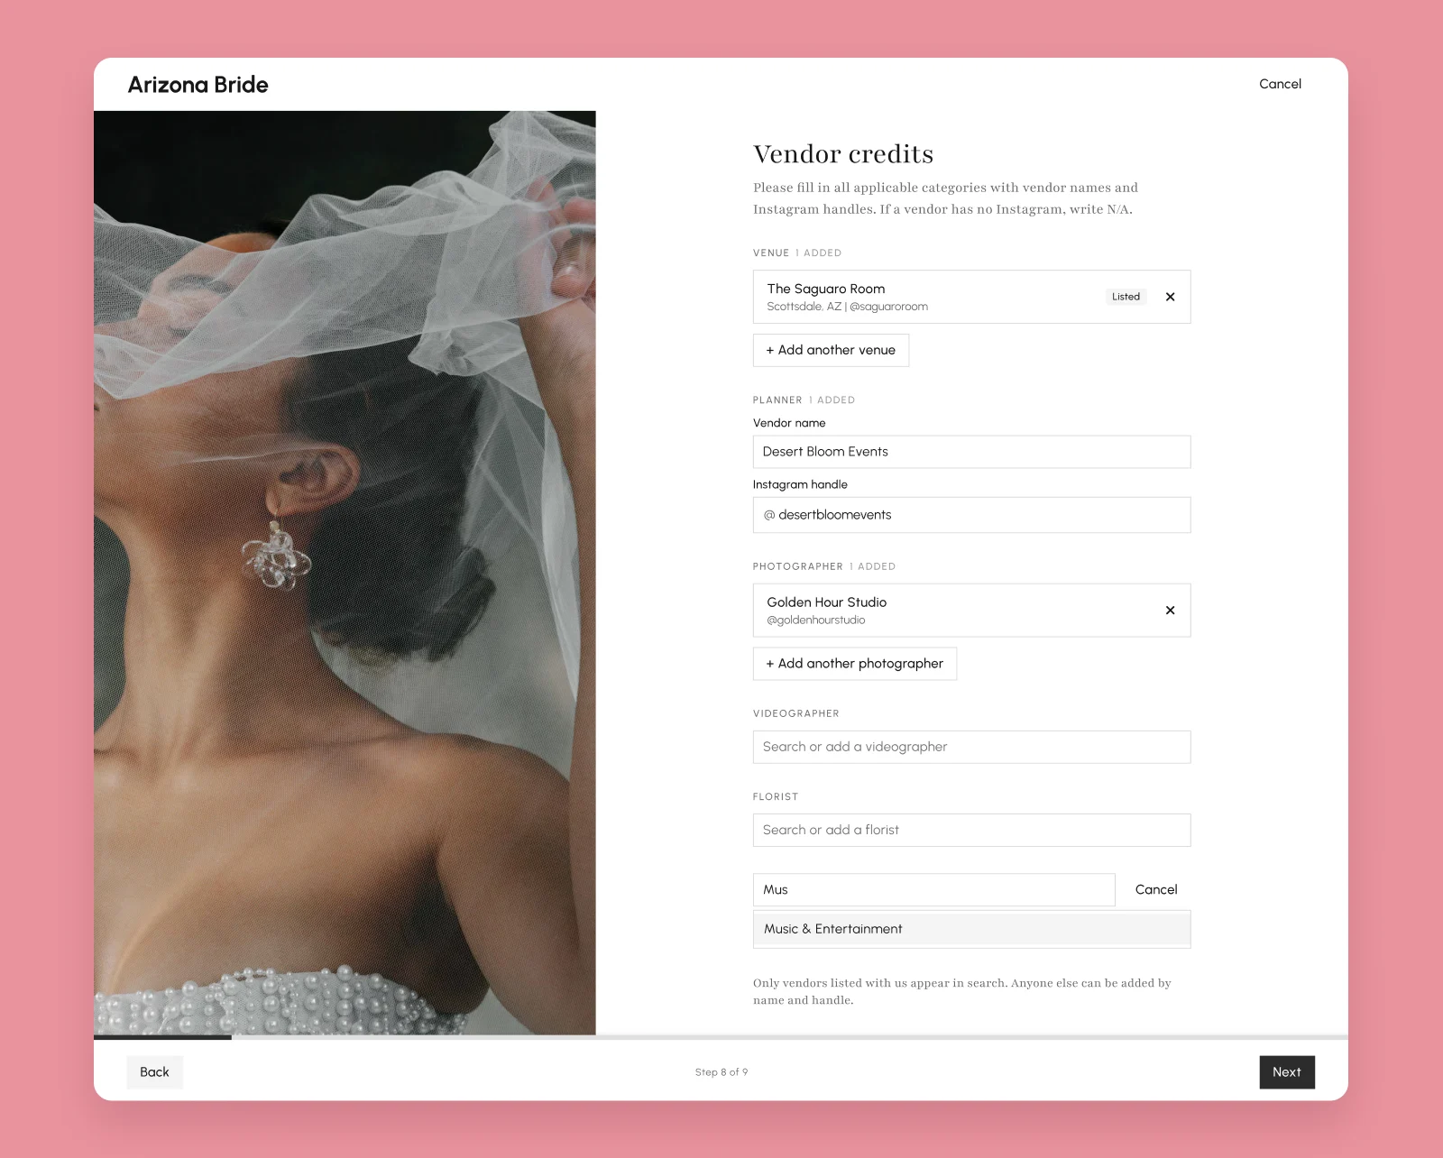
Task: Open the florist search field
Action: coord(971,830)
